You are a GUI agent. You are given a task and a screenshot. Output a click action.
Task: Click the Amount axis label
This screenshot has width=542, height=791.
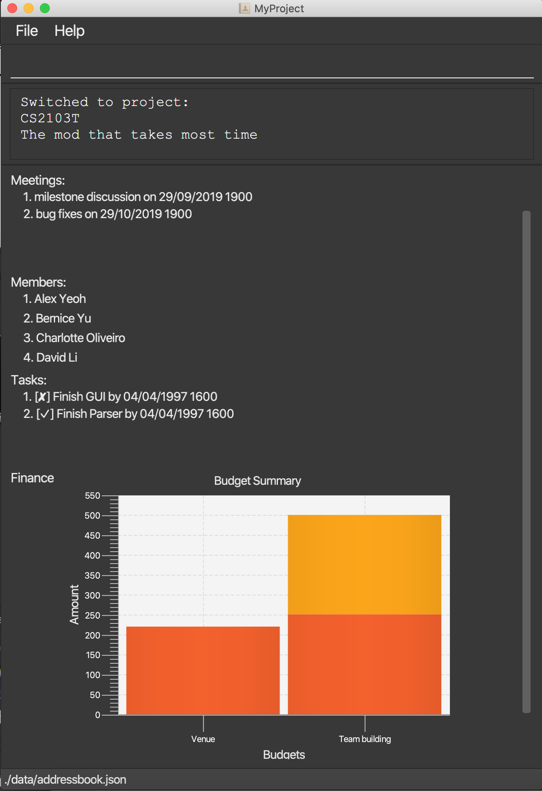(74, 604)
